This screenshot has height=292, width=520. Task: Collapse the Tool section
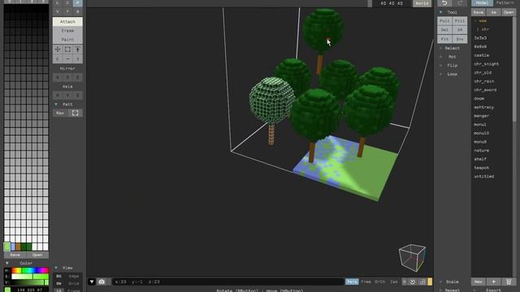[x=440, y=12]
